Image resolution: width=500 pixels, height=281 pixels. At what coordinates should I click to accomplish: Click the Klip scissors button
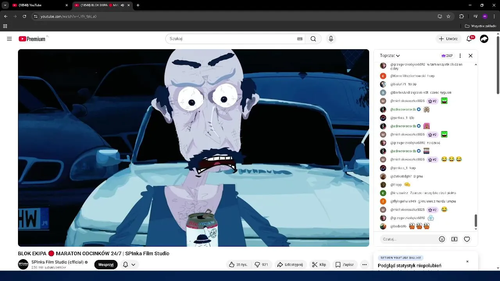tap(319, 265)
